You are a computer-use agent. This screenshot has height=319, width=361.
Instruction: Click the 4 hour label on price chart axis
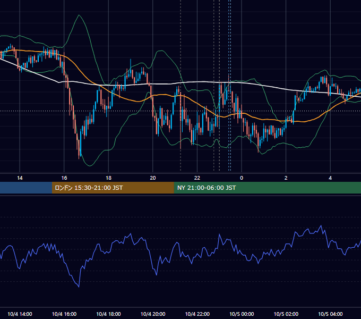[330, 178]
